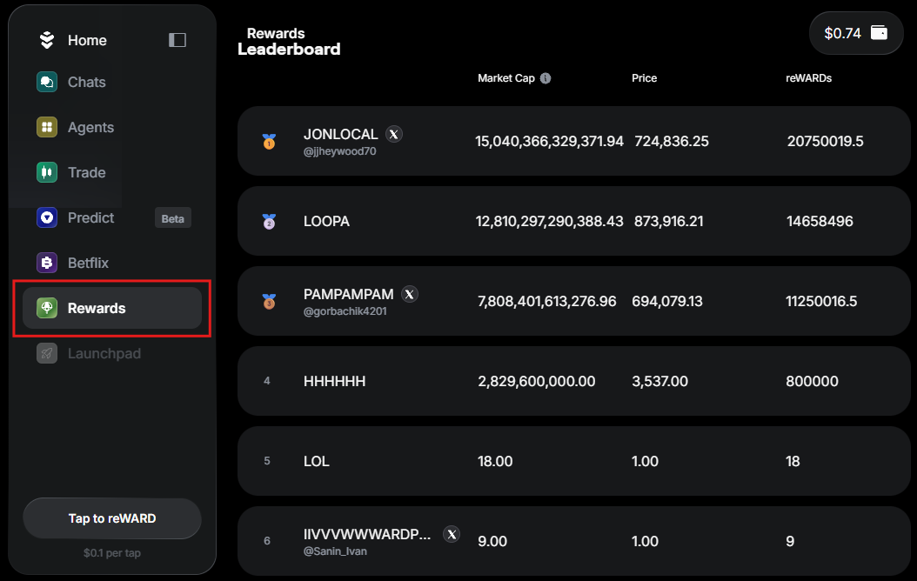
Task: Click the Betflix coin icon
Action: tap(46, 263)
